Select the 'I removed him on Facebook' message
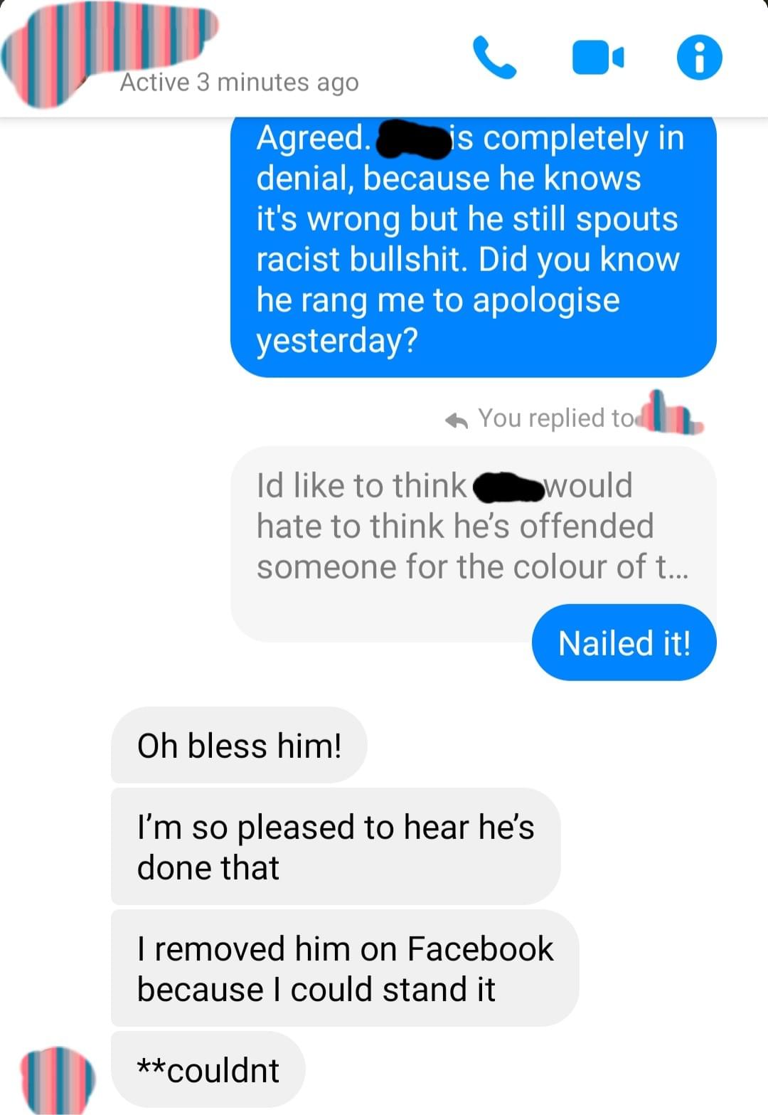The height and width of the screenshot is (1115, 768). coord(345,968)
